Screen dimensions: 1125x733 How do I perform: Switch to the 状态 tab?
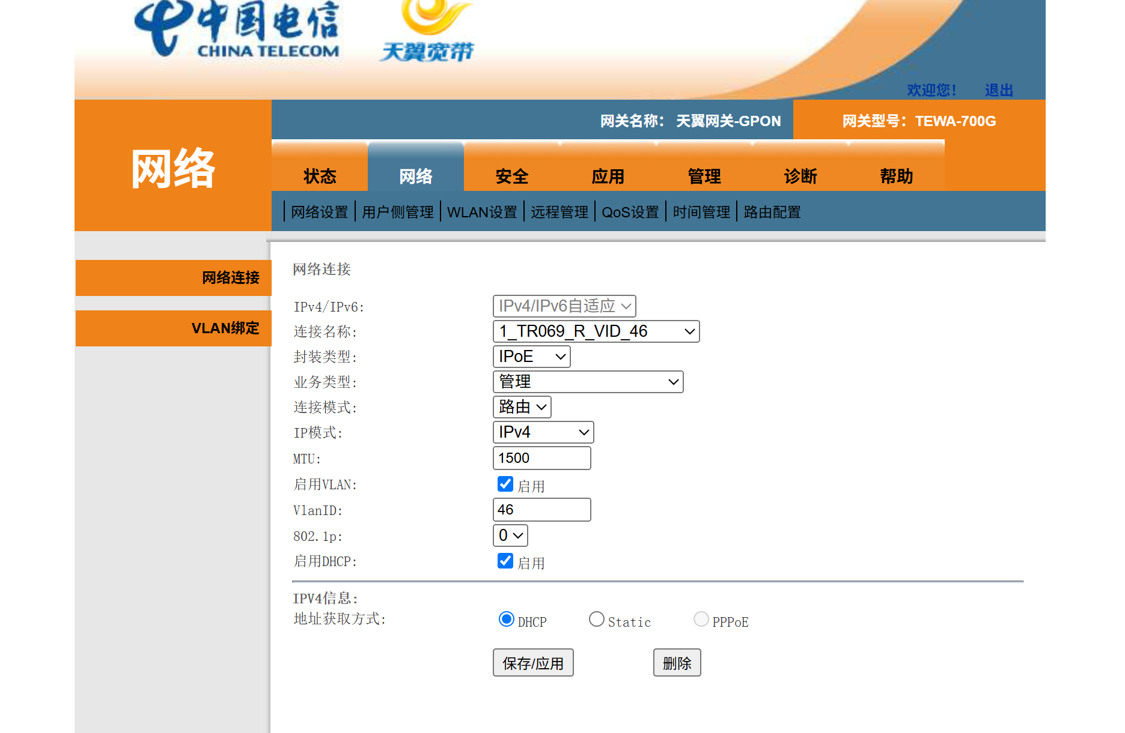320,176
